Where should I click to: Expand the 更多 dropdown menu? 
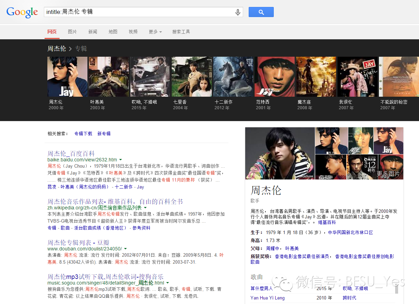click(155, 32)
